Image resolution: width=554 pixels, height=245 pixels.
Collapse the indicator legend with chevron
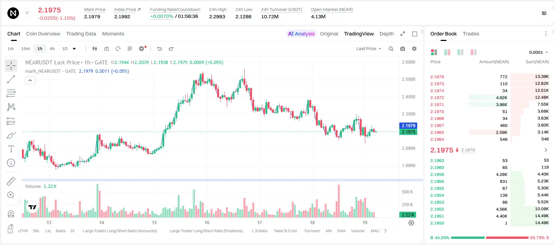(30, 80)
